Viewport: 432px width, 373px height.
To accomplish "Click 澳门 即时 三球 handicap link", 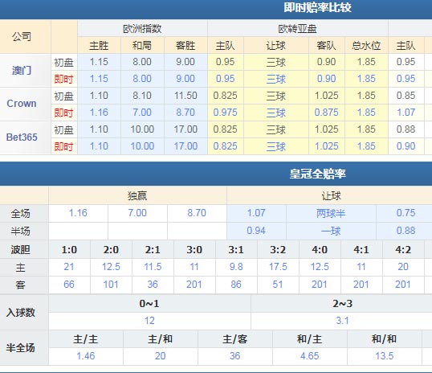I will [275, 80].
